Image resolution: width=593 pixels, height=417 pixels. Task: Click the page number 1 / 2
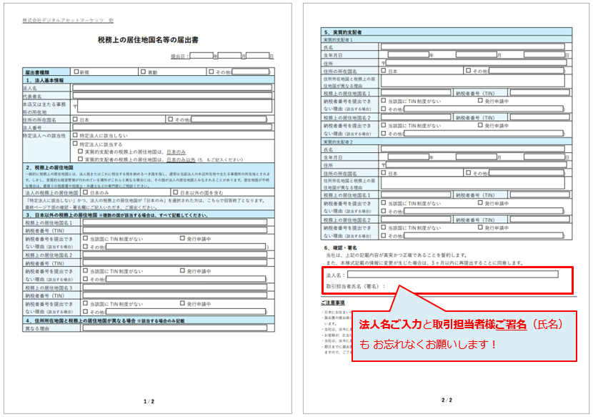149,401
